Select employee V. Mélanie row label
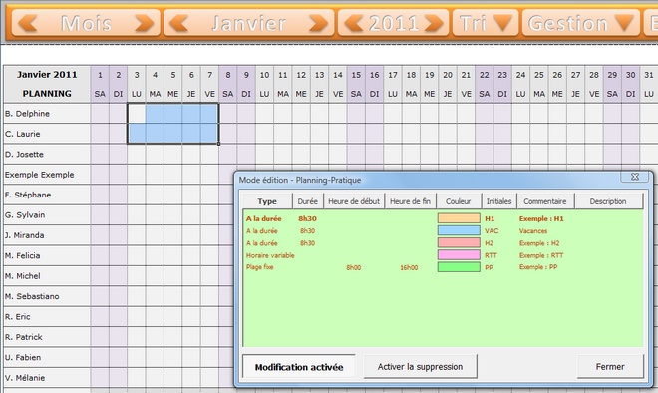Image resolution: width=658 pixels, height=393 pixels. pyautogui.click(x=47, y=378)
